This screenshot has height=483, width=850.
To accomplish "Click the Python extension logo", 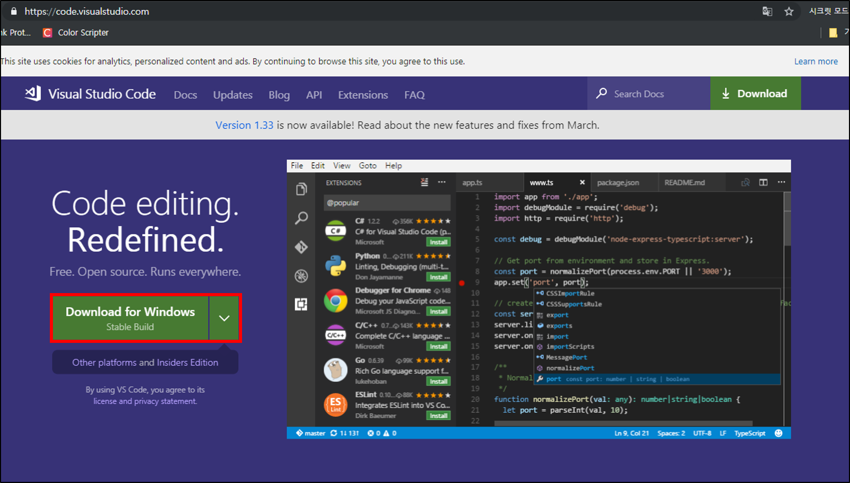I will pos(336,266).
